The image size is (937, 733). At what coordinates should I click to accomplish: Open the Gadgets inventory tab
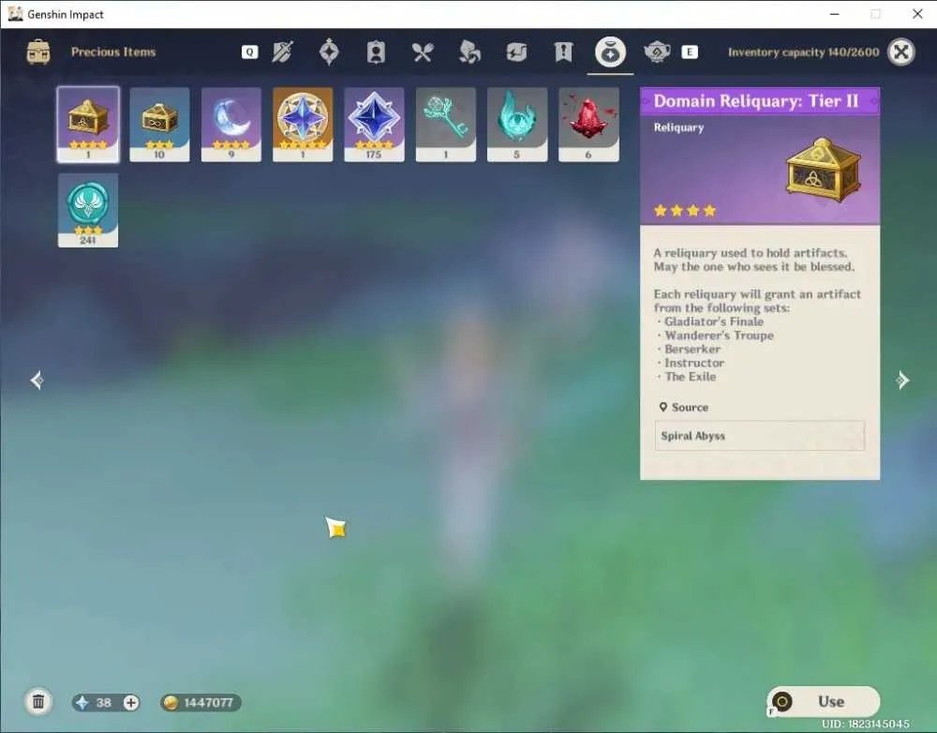point(516,52)
